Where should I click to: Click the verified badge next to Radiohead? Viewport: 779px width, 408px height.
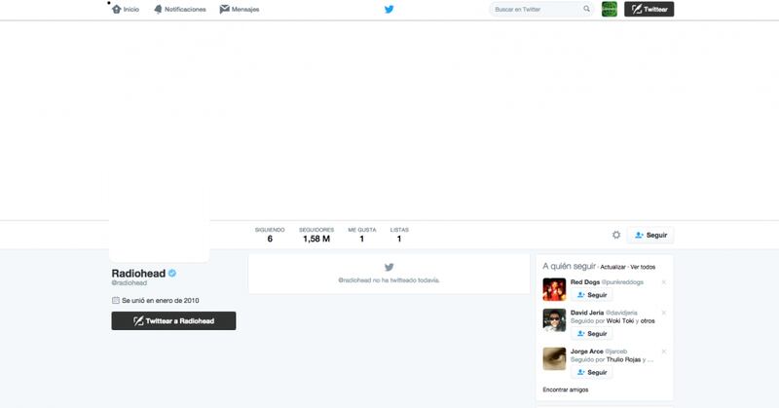click(x=172, y=273)
